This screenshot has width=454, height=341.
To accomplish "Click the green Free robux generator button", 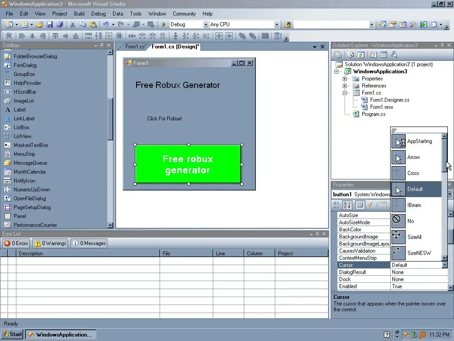I will (x=188, y=164).
